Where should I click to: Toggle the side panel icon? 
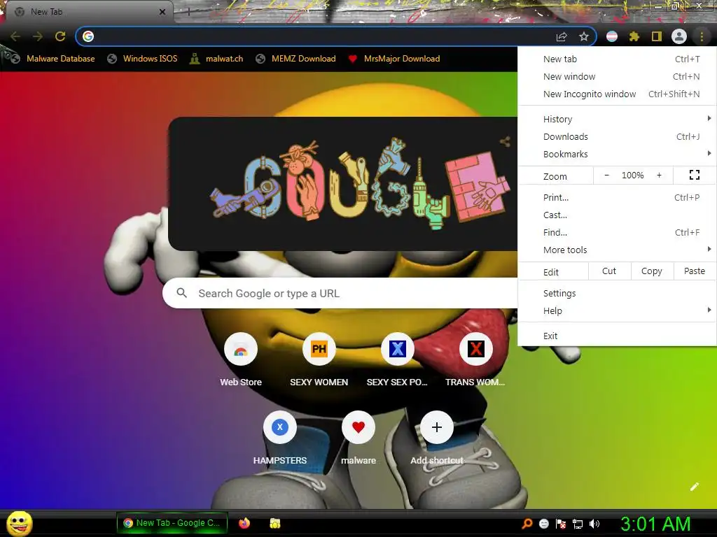coord(657,36)
